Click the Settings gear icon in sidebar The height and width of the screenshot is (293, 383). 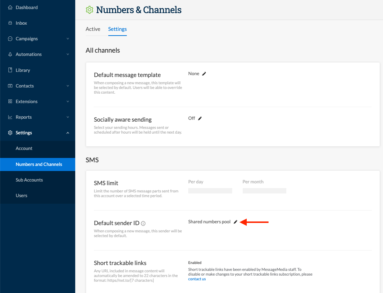click(x=10, y=133)
